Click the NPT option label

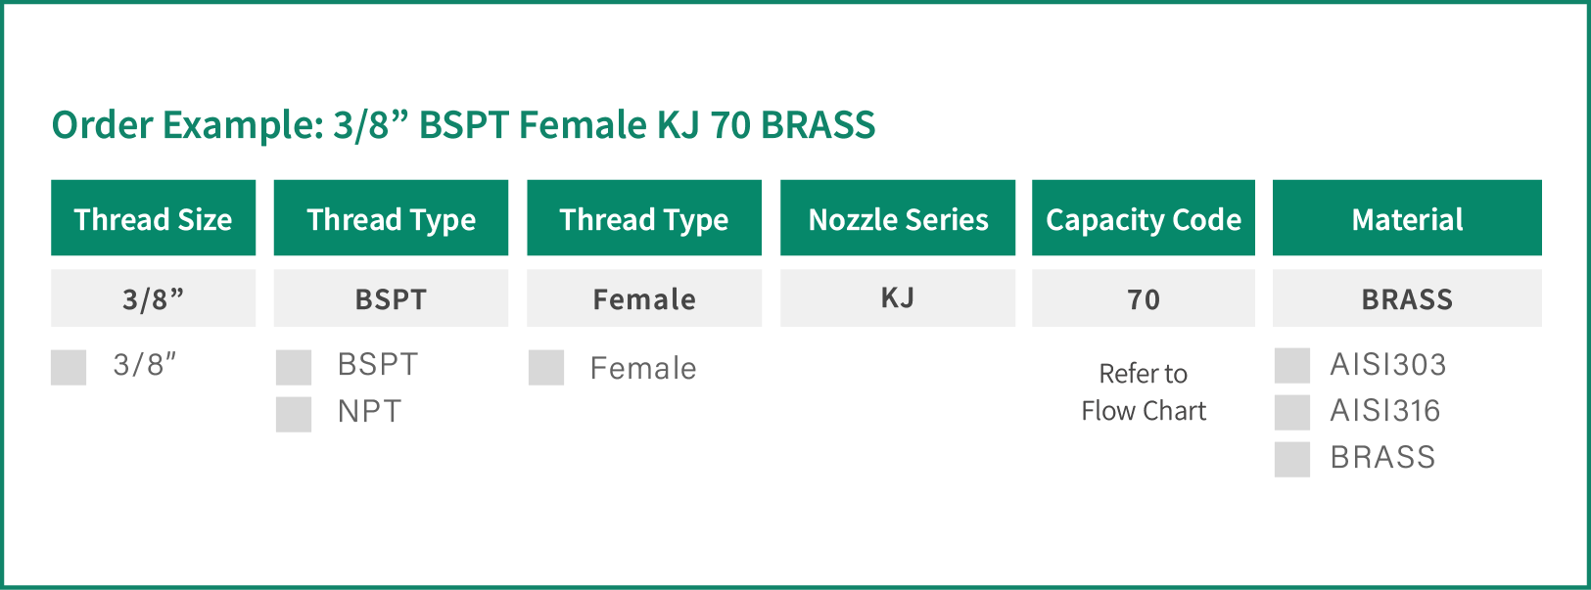coord(369,411)
